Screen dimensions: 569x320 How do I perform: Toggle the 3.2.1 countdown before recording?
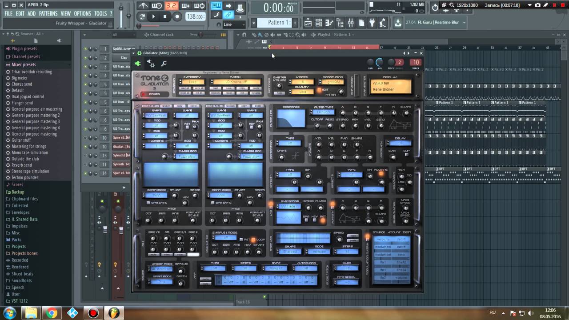(171, 6)
